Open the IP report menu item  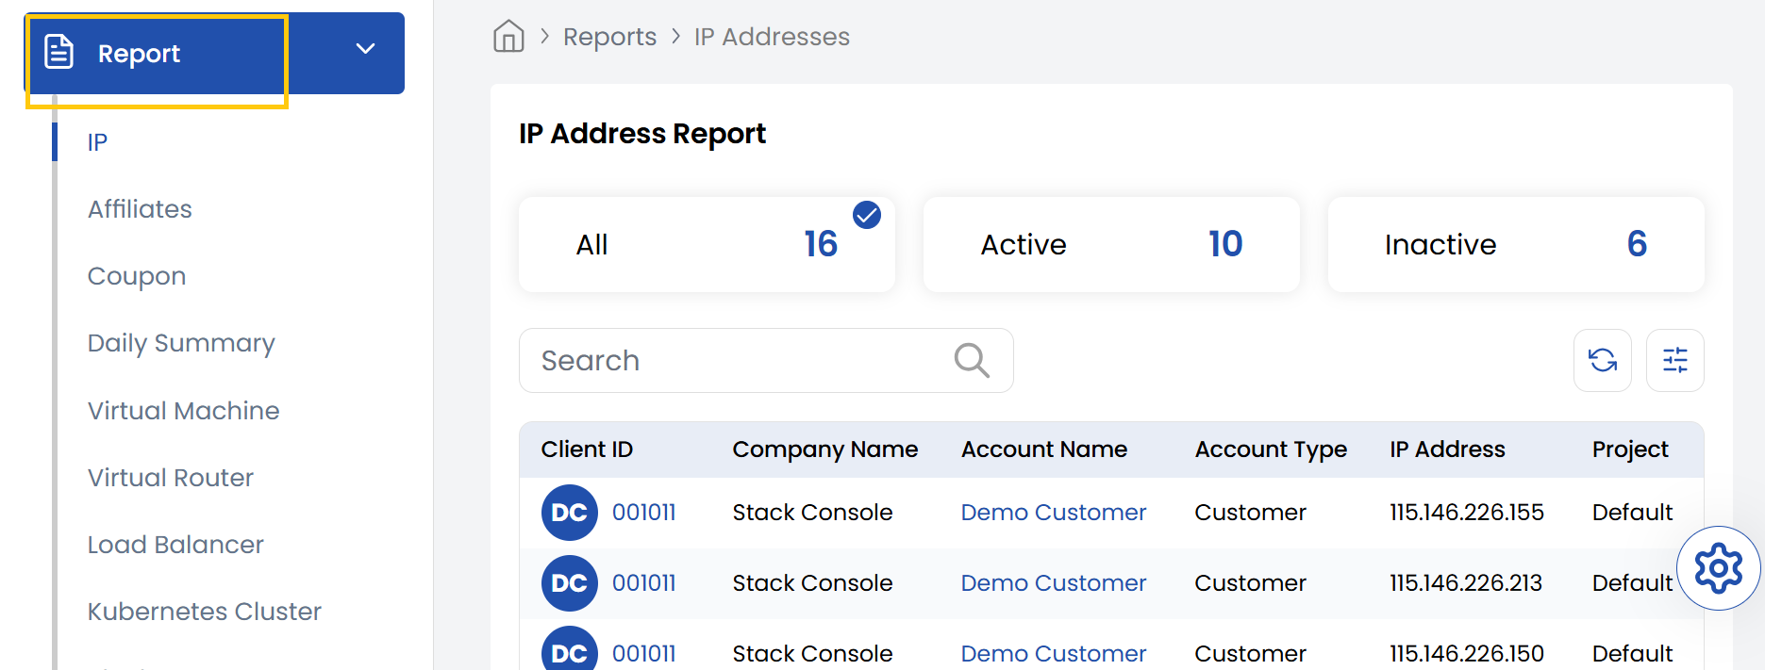pyautogui.click(x=97, y=142)
